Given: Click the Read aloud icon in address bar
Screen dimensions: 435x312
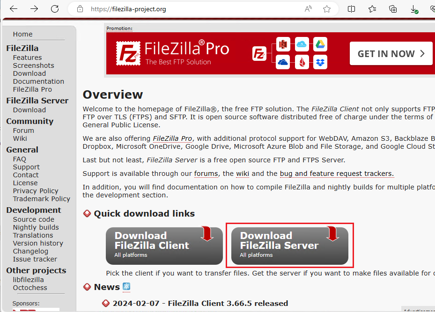Looking at the screenshot, I should tap(308, 9).
